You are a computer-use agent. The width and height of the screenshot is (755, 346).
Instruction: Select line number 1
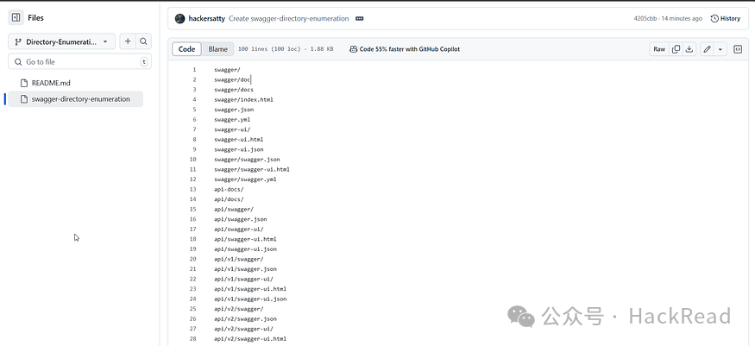[x=194, y=70]
